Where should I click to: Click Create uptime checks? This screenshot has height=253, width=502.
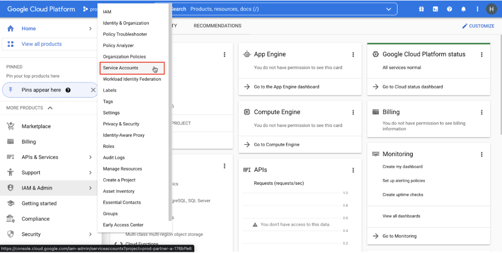403,194
